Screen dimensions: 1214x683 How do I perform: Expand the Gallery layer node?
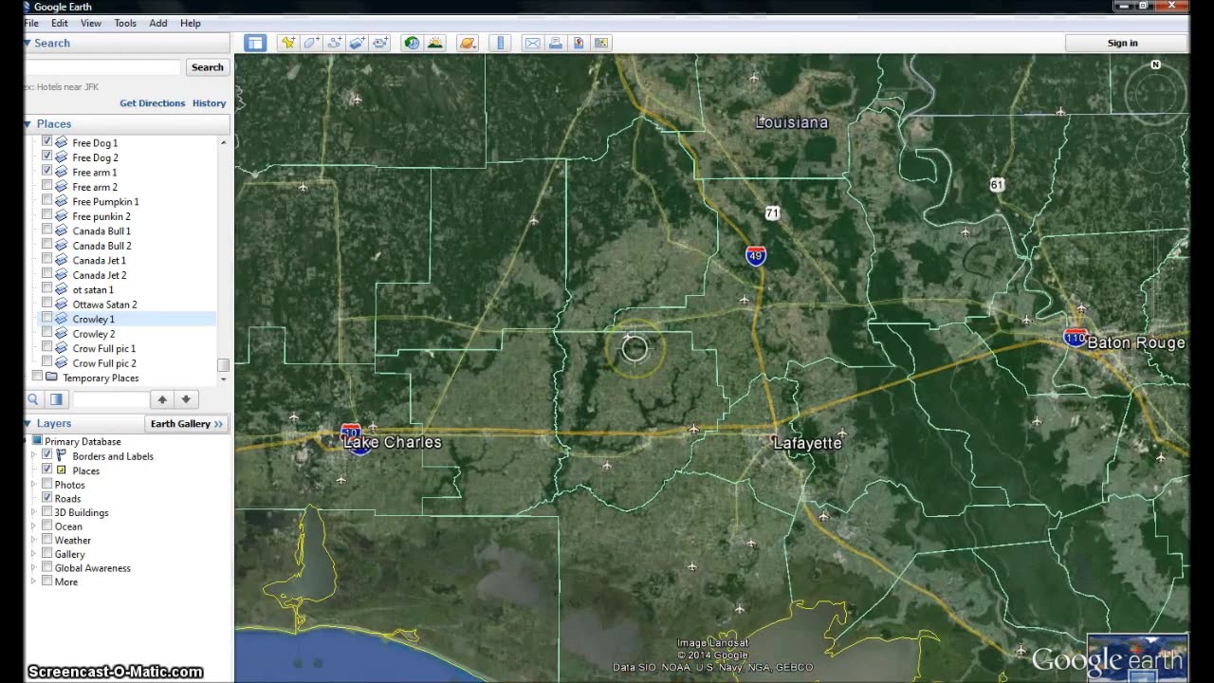[x=35, y=553]
